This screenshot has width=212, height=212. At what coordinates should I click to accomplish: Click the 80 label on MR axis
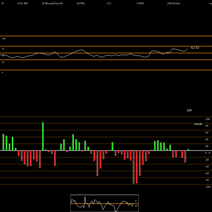[207, 126]
